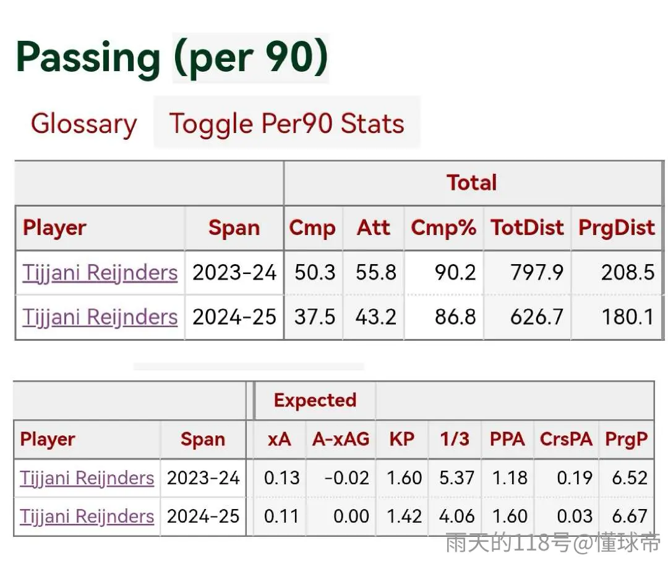Open Tijjani Reijnders 2024-25 link in Expected table
The width and height of the screenshot is (668, 561).
coord(87,516)
